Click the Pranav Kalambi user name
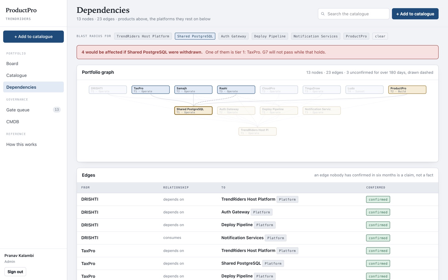448x280 pixels. pos(19,255)
